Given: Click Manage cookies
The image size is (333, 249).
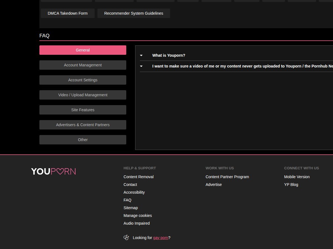Looking at the screenshot, I should pyautogui.click(x=138, y=216).
